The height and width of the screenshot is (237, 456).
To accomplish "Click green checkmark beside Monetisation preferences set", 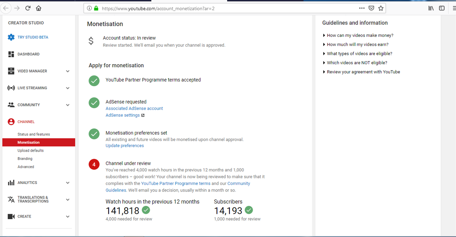I will pos(93,134).
